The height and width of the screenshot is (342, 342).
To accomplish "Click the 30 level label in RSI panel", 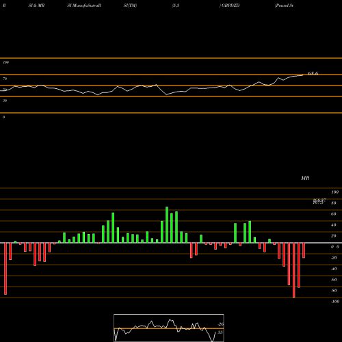I will [5, 101].
